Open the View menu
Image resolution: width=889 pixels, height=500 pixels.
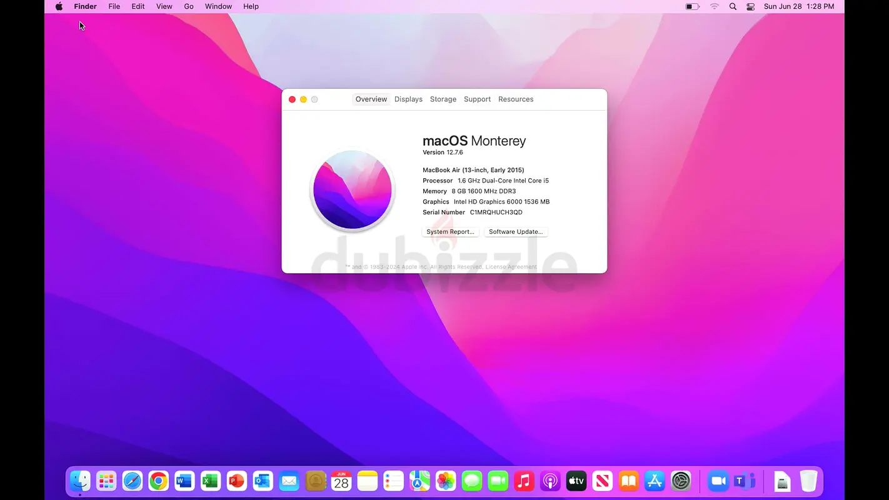(x=164, y=6)
